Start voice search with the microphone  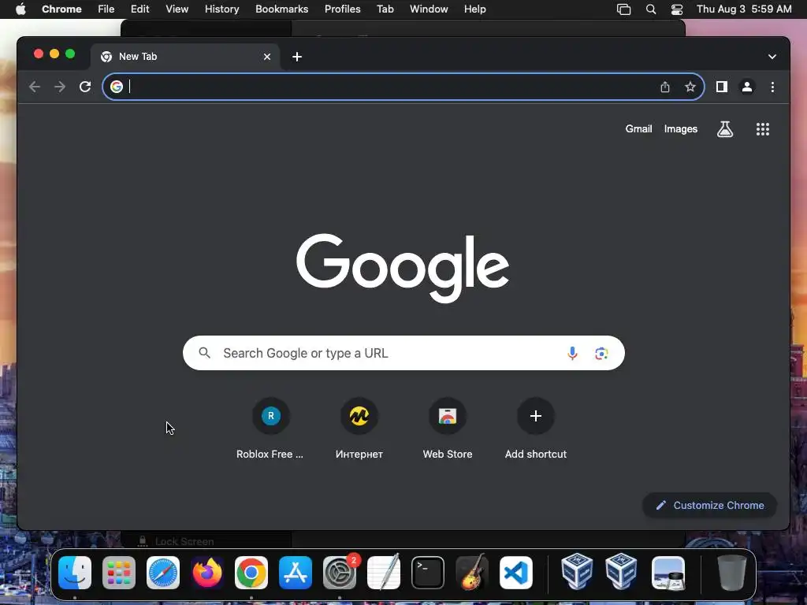[572, 354]
